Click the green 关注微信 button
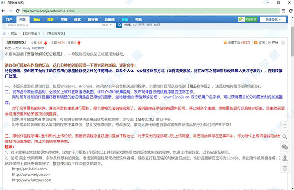The height and width of the screenshot is (190, 294). click(247, 19)
